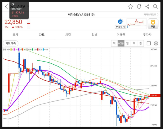Screen dimensions: 163x129
Task: Click the yellow MA 5 legend swatch
Action: [x=11, y=50]
